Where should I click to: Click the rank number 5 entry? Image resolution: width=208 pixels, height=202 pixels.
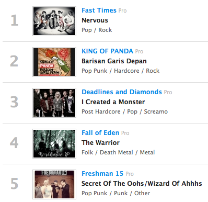pyautogui.click(x=14, y=184)
